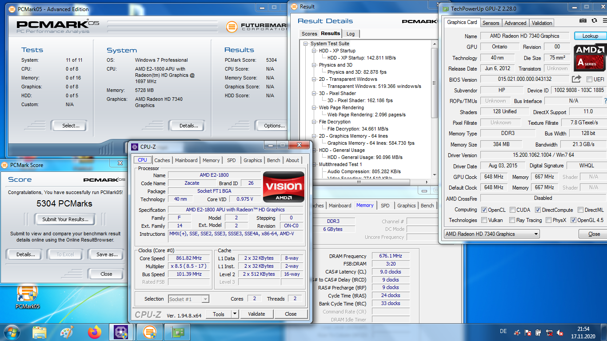Open the Advanced tab in GPU-Z

(x=515, y=23)
